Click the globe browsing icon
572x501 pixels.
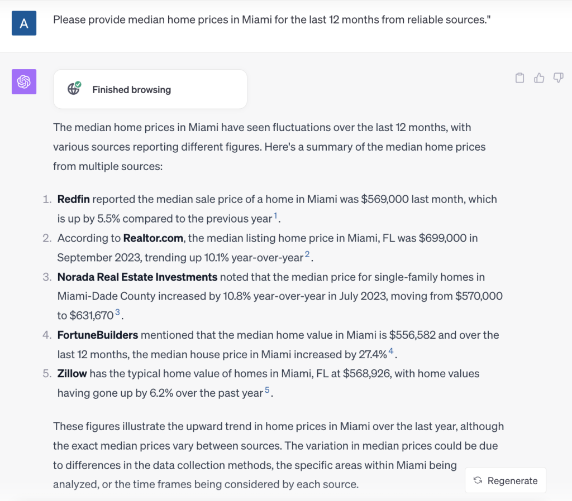pos(74,89)
